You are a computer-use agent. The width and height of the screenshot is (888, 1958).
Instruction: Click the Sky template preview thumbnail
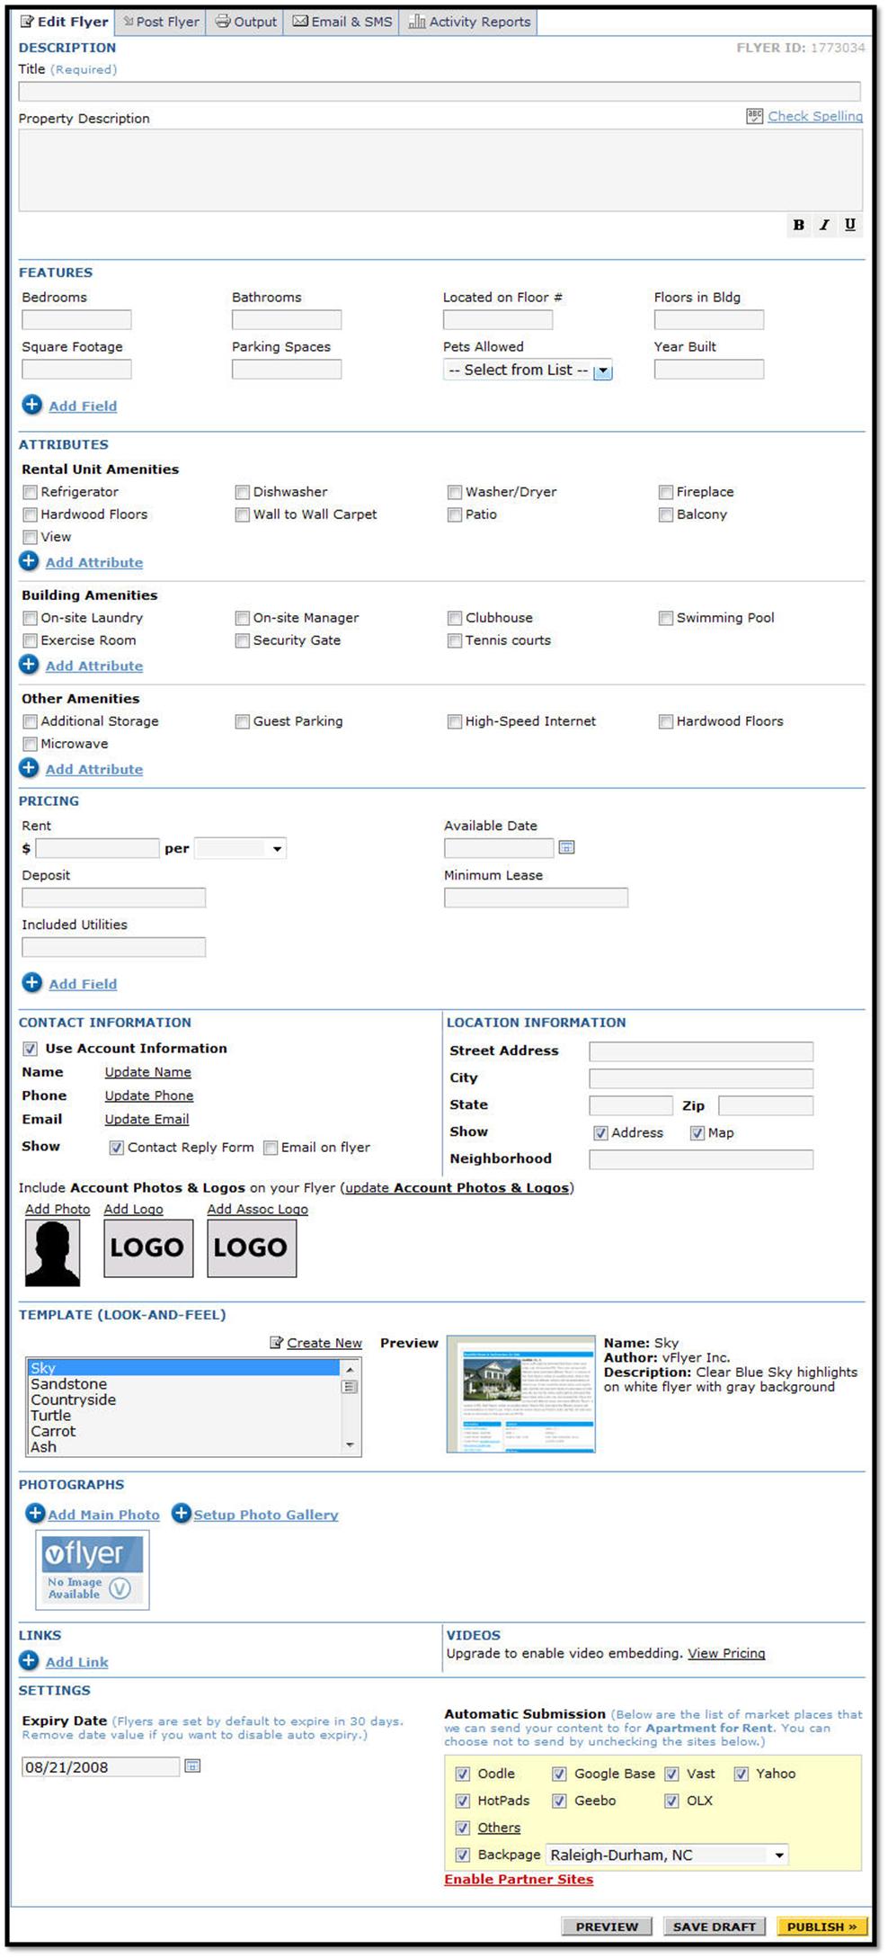tap(521, 1393)
